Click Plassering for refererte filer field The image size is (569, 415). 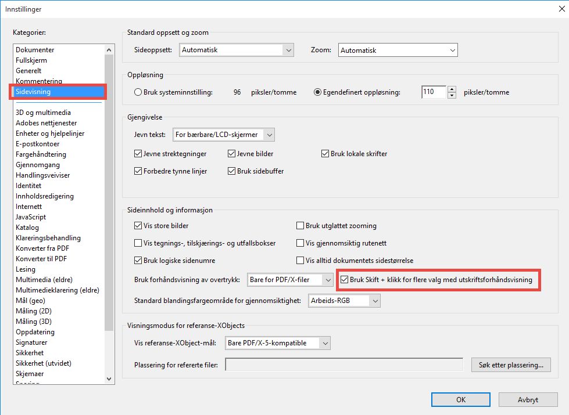344,365
